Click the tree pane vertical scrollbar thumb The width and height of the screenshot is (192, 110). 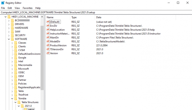tap(42, 58)
